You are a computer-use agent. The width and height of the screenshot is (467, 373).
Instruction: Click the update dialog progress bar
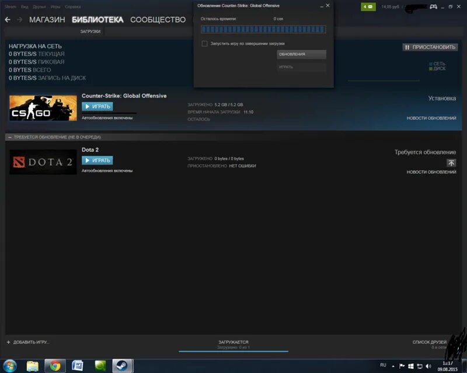[263, 29]
